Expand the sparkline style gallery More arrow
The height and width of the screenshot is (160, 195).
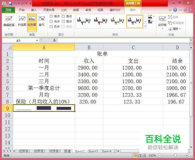[x=145, y=26]
